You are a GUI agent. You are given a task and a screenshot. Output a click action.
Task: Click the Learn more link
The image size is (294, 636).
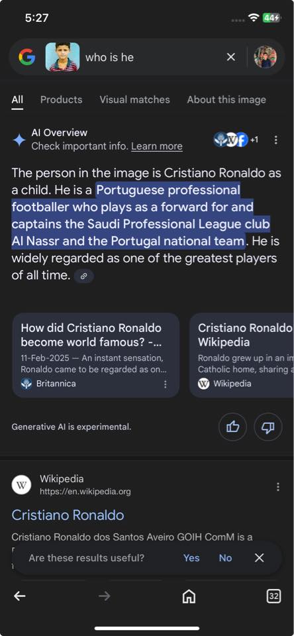click(x=157, y=146)
